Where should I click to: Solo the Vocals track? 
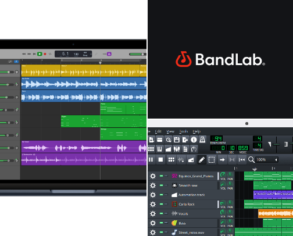(x=166, y=213)
